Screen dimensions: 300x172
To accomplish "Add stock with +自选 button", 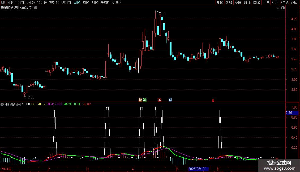I will [x=285, y=2].
